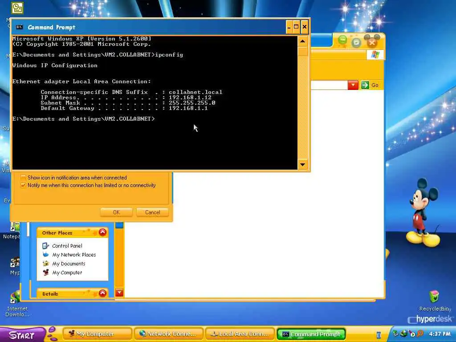This screenshot has height=342, width=456.
Task: Click the Mickey My Computer icon in Other Places
Action: 46,273
